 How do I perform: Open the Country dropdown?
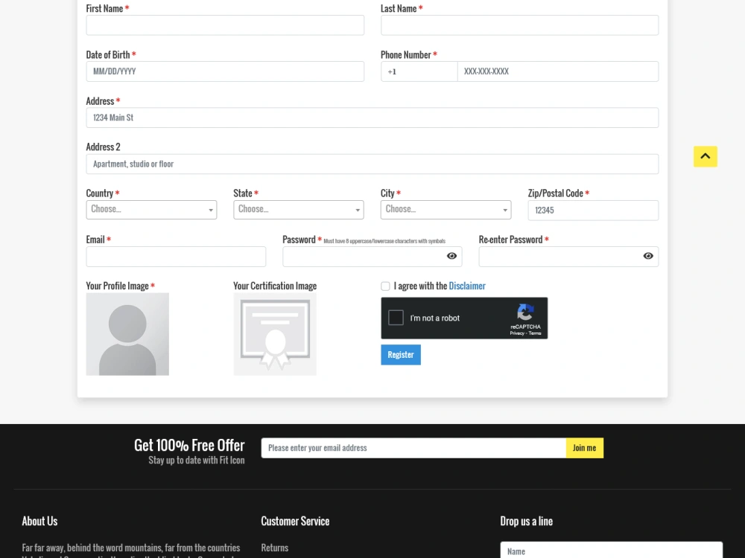(151, 210)
